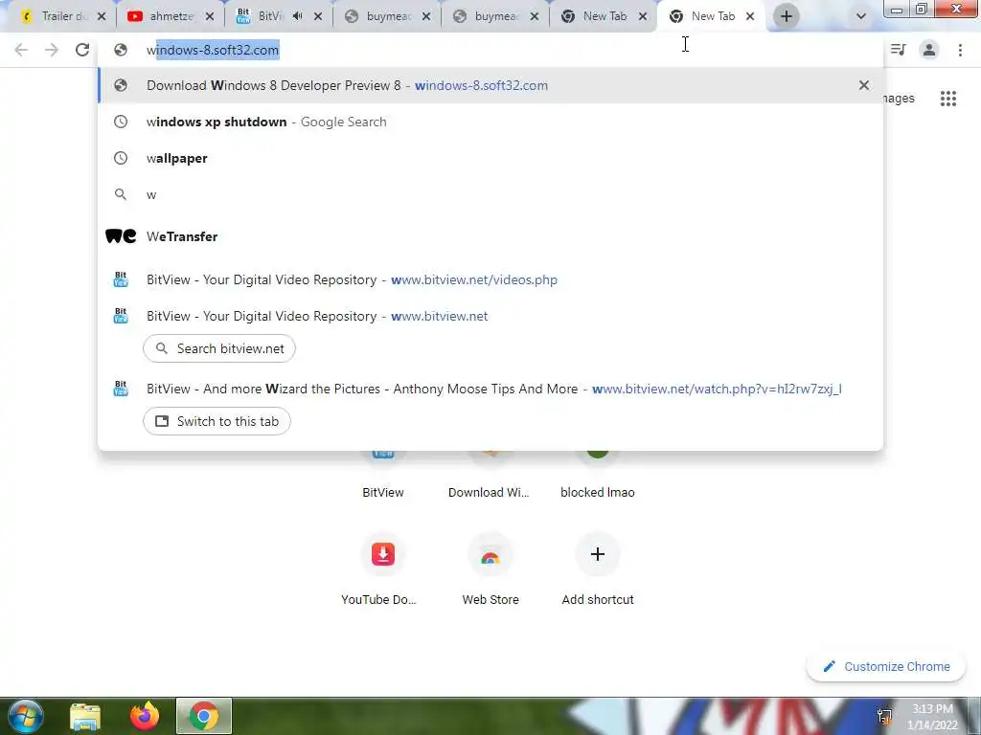Open the Chrome menu three-dot icon
This screenshot has height=735, width=981.
coord(960,50)
